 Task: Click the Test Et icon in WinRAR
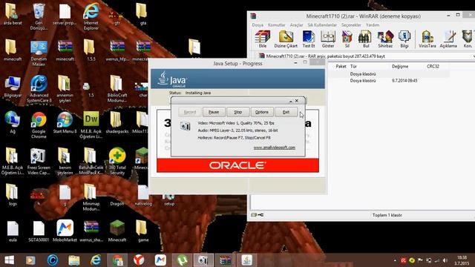tap(309, 39)
